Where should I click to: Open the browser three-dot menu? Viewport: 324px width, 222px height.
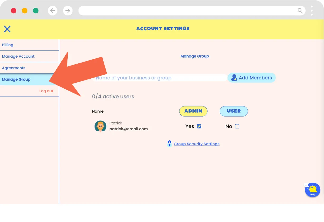(x=312, y=11)
